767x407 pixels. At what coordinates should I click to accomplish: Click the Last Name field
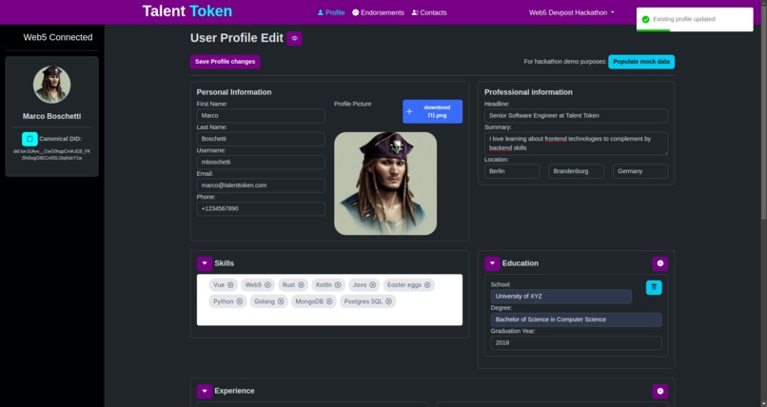[x=261, y=139]
